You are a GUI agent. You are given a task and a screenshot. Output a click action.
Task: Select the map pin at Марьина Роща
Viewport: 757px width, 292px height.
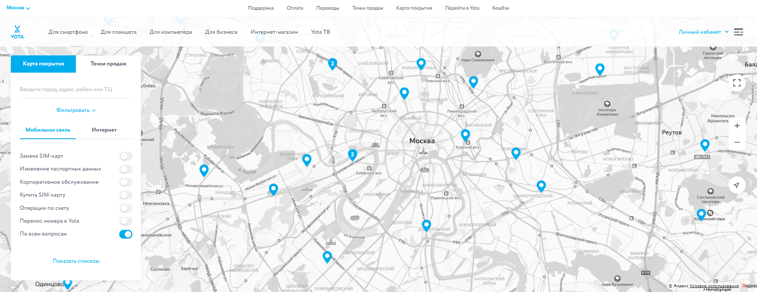click(x=421, y=64)
